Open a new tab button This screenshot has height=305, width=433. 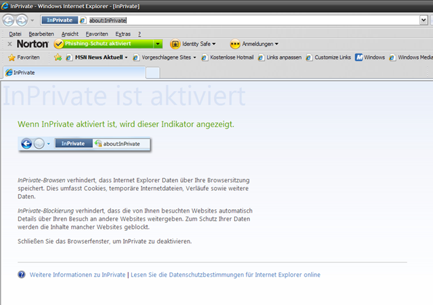(153, 73)
